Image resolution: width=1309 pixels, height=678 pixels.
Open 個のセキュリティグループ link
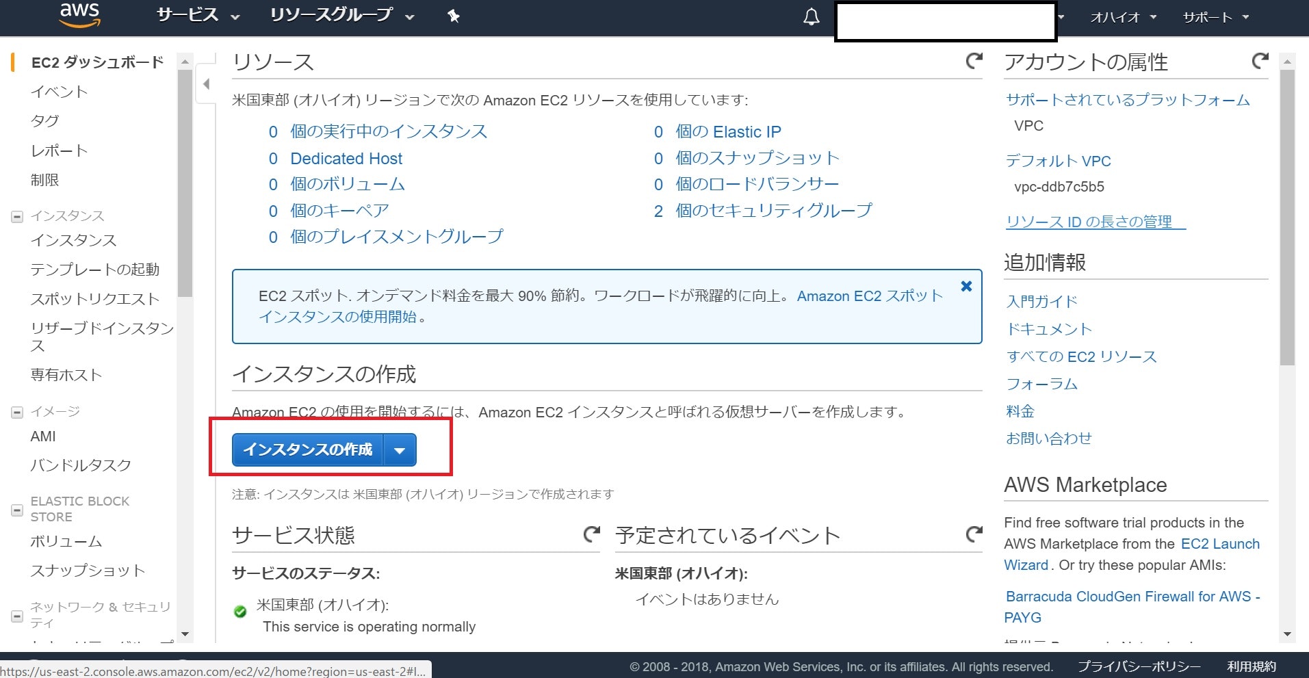click(774, 211)
